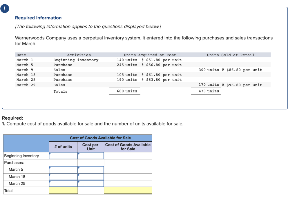Select the March 25 Cost per Unit input box
Viewport: 297px width, 197px height.
[90, 183]
